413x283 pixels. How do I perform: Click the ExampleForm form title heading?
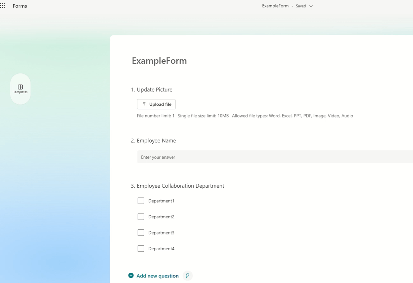click(159, 61)
